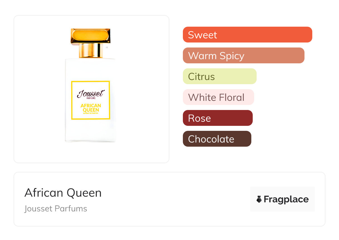The width and height of the screenshot is (339, 240).
Task: Click the Chocolate accord bar
Action: [217, 139]
